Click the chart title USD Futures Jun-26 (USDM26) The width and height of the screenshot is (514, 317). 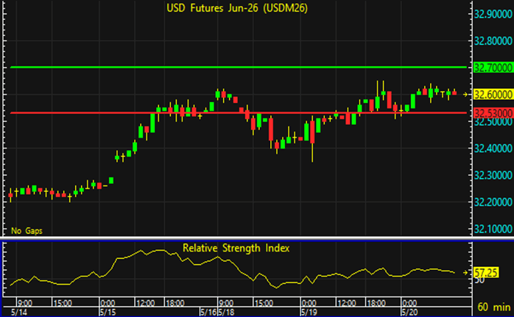237,8
